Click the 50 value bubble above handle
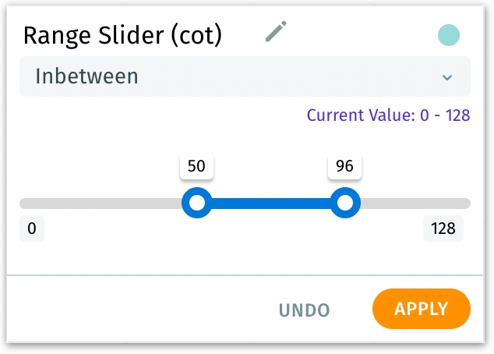 coord(197,166)
